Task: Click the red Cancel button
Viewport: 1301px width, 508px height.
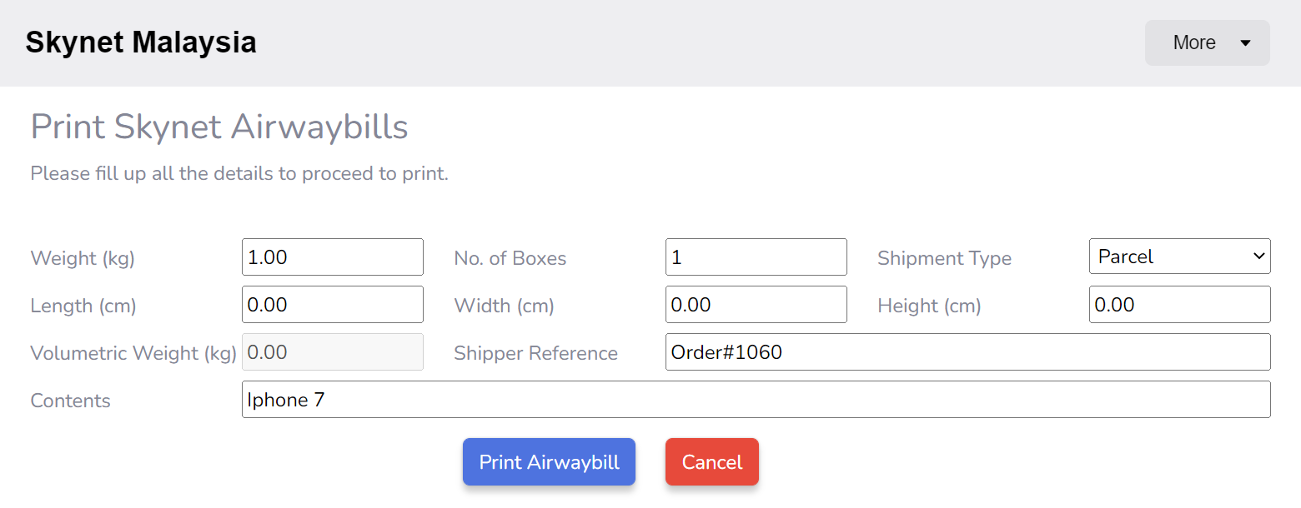Action: pos(711,462)
